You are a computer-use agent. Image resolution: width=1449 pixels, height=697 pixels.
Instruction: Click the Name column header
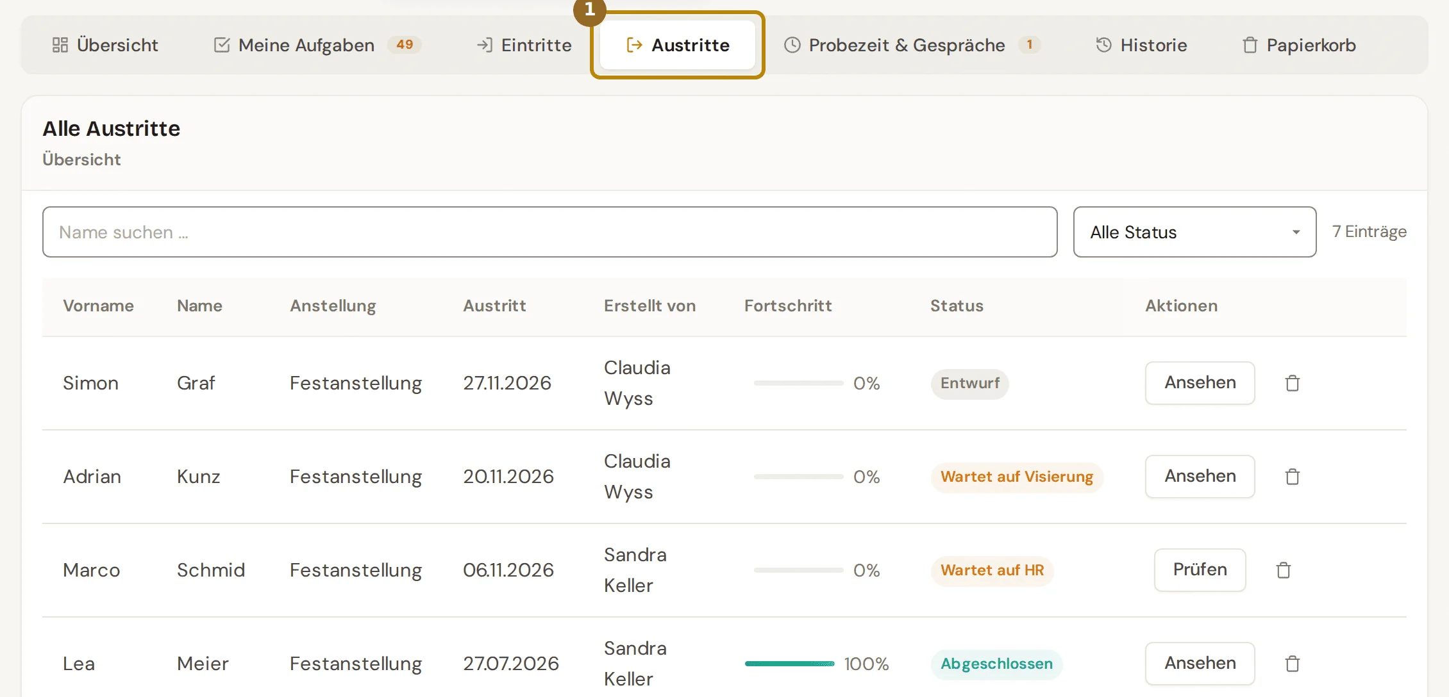point(199,306)
